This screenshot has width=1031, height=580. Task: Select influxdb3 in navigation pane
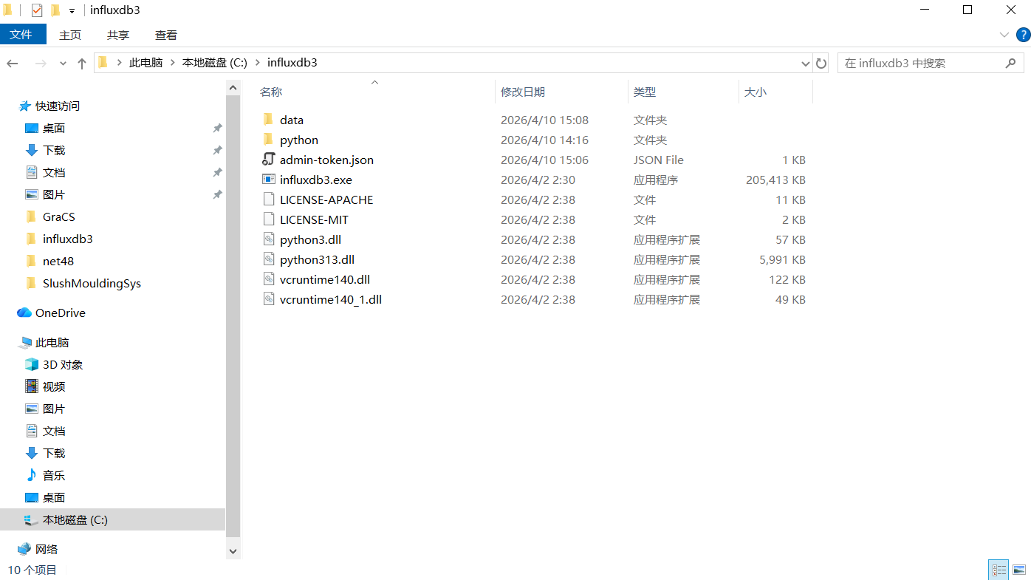pos(68,239)
